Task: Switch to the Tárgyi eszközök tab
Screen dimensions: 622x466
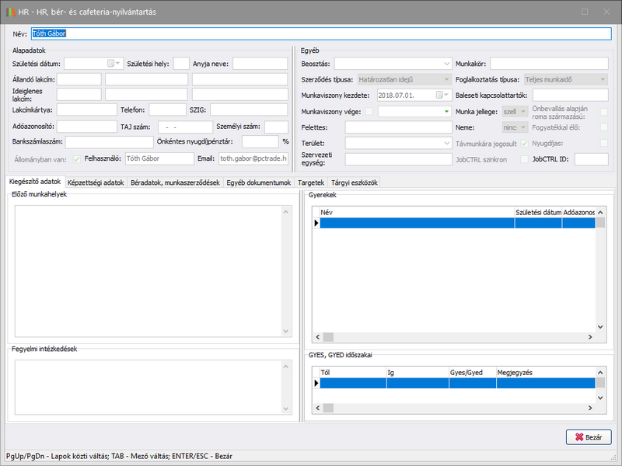Action: pos(355,182)
